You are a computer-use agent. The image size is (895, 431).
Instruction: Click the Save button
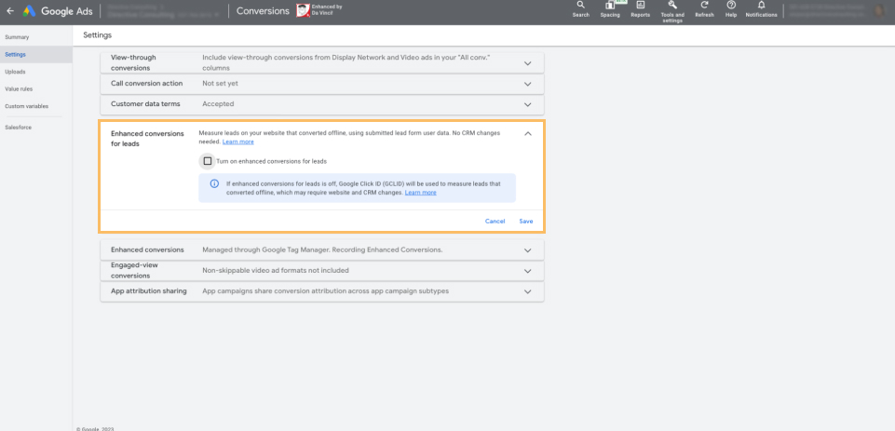(525, 222)
